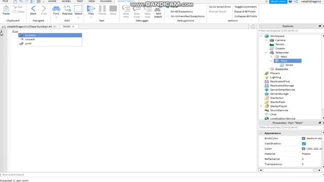The height and width of the screenshot is (182, 324).
Task: Expand the Camera tree node
Action: coord(266,40)
